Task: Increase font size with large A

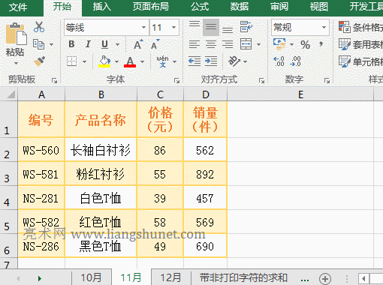Action: [138, 44]
